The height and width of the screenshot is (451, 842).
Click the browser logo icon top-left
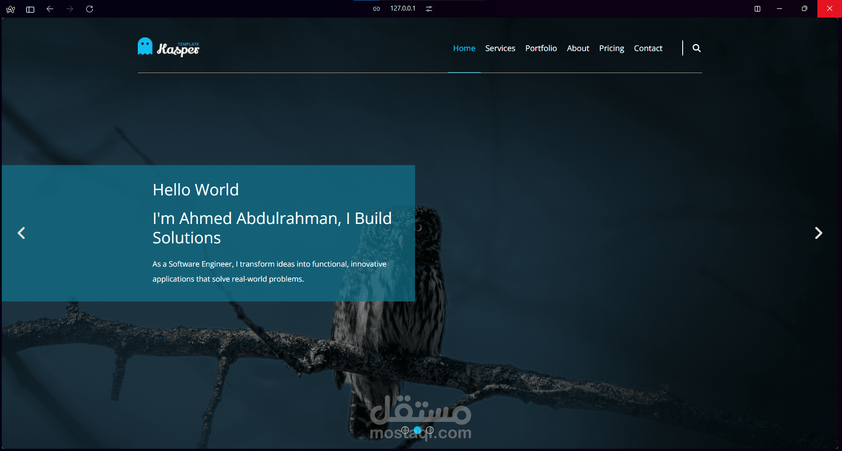[10, 9]
